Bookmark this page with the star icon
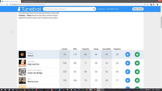This screenshot has height=91, width=162. tap(148, 5)
